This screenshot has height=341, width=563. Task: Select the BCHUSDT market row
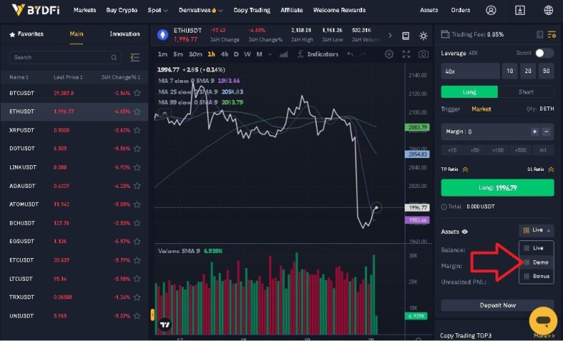pos(75,223)
